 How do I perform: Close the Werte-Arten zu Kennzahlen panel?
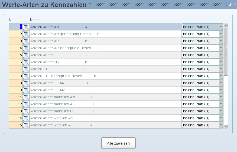click(235, 4)
